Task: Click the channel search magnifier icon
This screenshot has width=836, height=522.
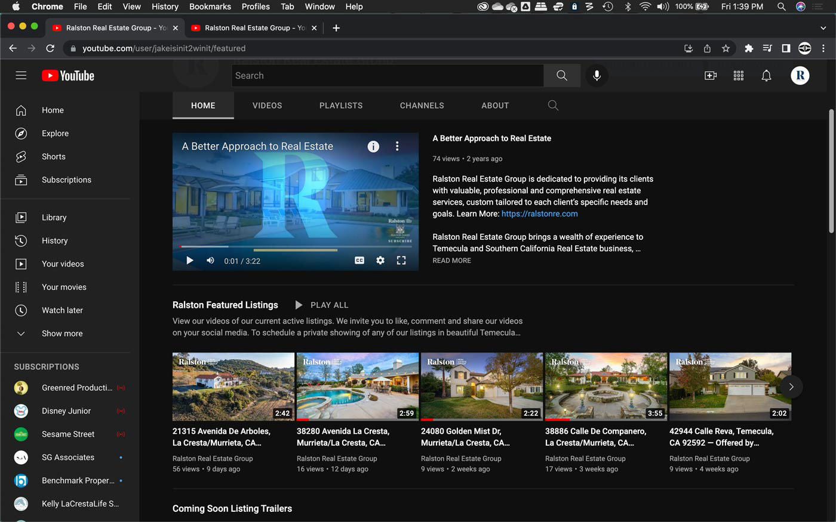Action: coord(553,106)
